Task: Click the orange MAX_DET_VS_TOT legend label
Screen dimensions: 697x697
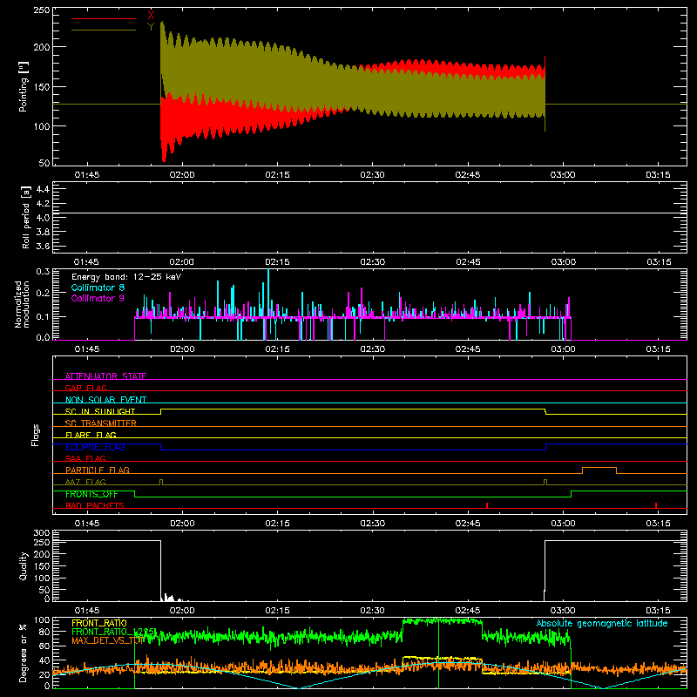Action: 107,640
